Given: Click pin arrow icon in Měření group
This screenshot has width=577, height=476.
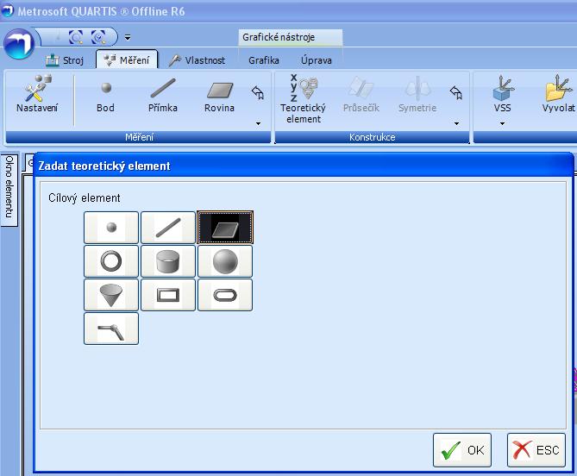Looking at the screenshot, I should 258,92.
